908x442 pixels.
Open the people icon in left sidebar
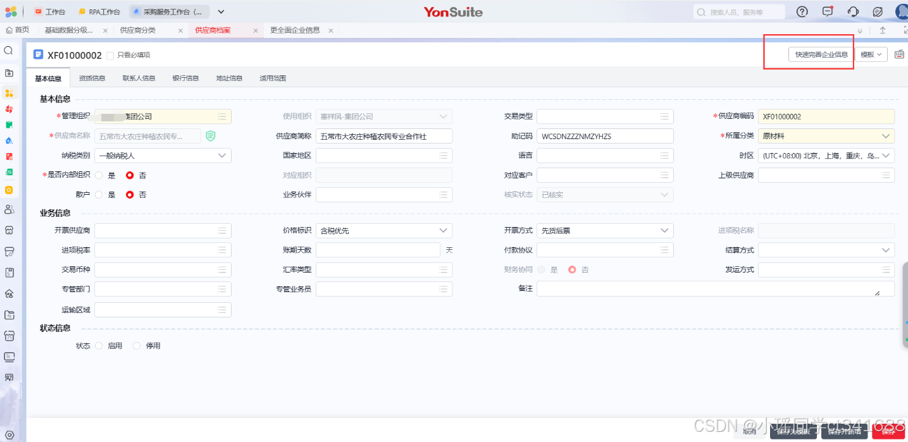click(9, 209)
